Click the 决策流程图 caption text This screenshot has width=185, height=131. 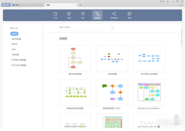(x=112, y=74)
